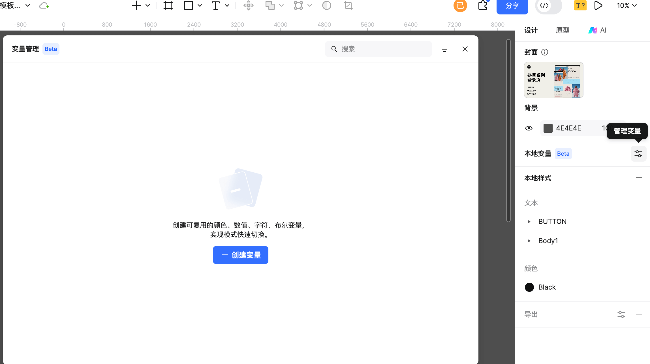Toggle the developer mode </> switch
The image size is (650, 364).
[544, 5]
